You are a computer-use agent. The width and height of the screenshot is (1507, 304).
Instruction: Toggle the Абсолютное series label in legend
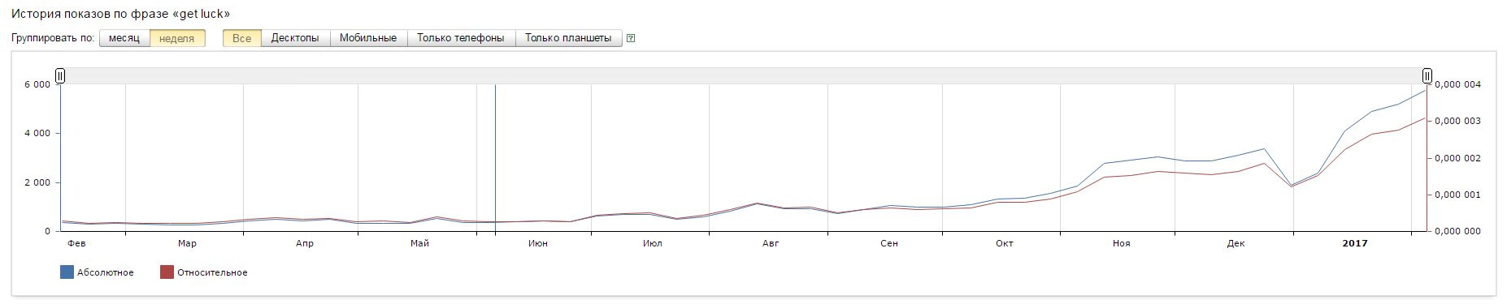click(106, 272)
